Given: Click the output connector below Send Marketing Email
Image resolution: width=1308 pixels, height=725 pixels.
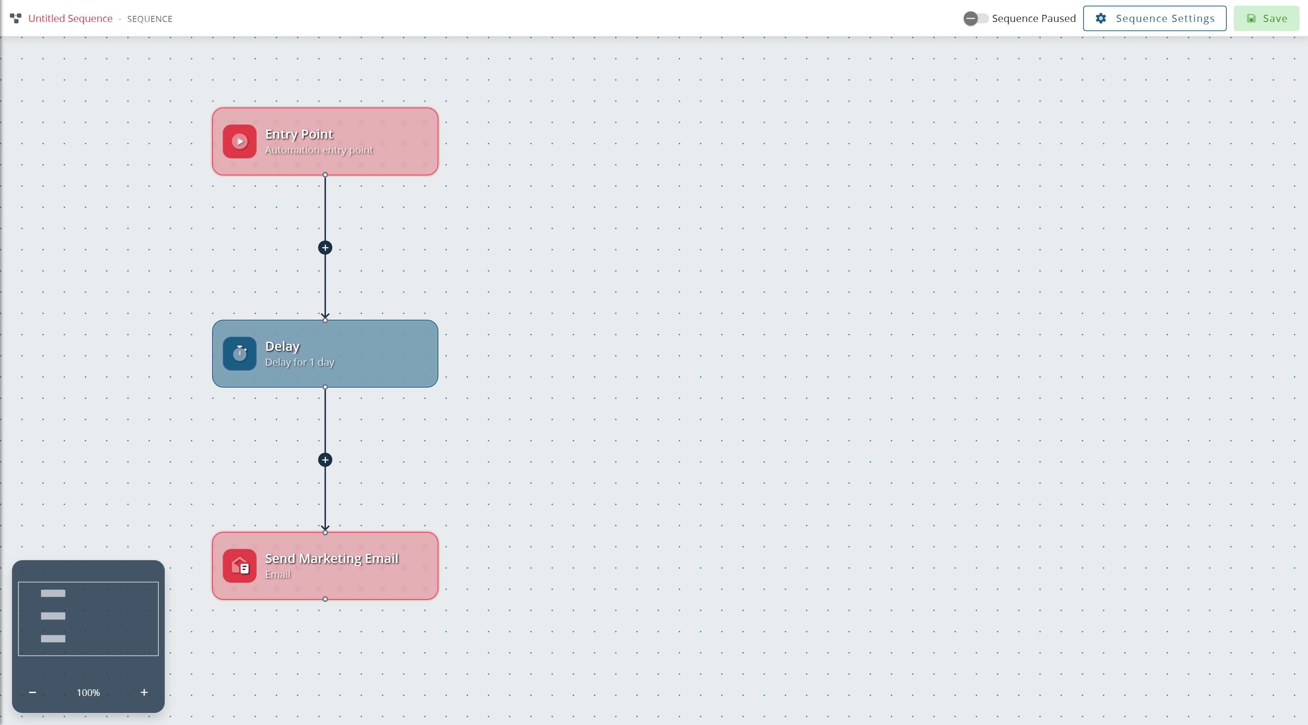Looking at the screenshot, I should pos(325,599).
